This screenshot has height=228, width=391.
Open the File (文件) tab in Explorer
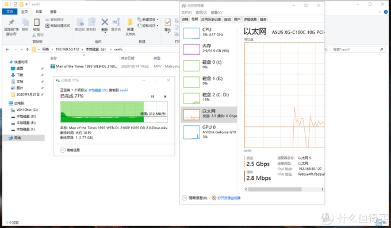10,11
